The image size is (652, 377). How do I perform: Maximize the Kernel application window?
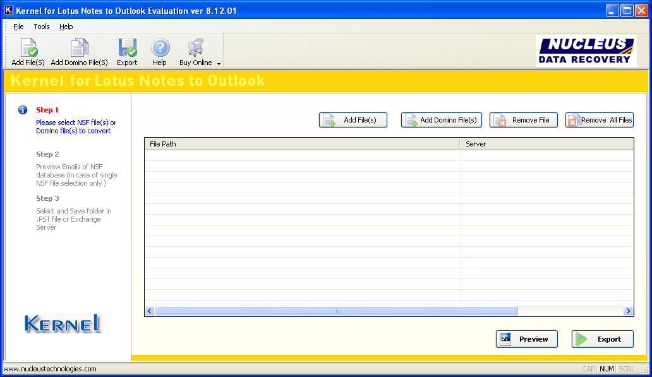(627, 10)
